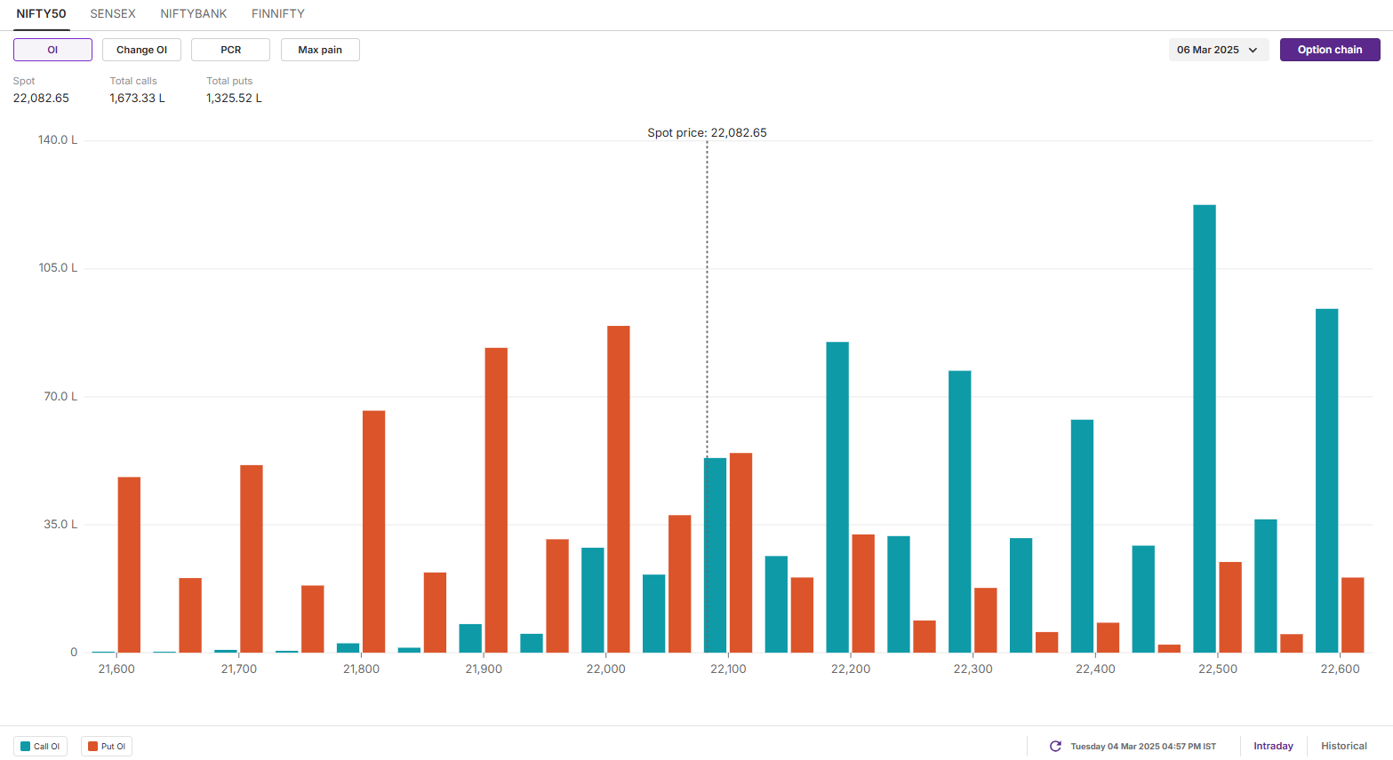
Task: Click the 22,600 put OI bar
Action: point(1352,615)
